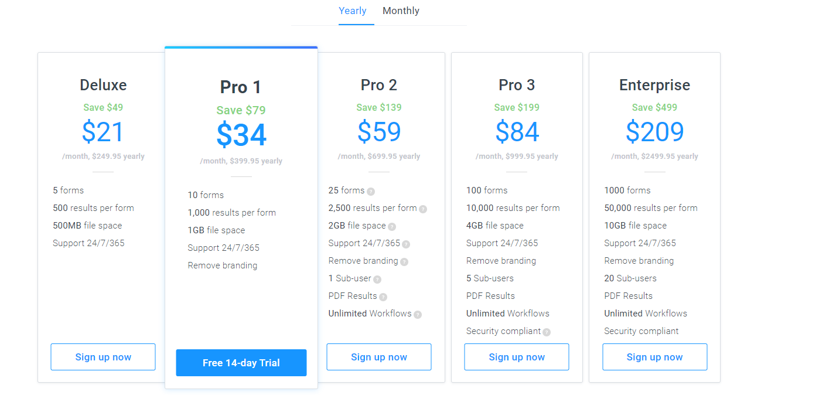The height and width of the screenshot is (395, 819).
Task: Click Security compliant help icon in Pro 3
Action: (547, 332)
